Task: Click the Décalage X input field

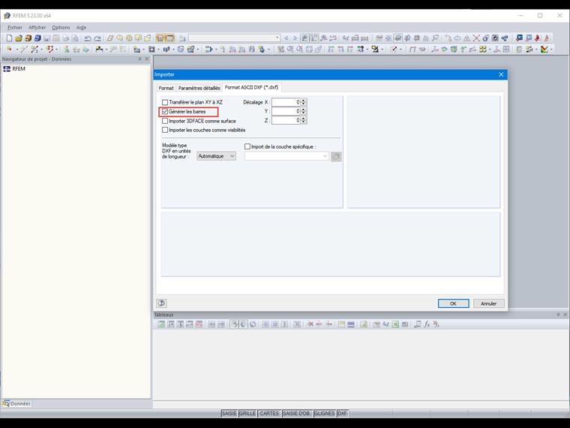Action: click(x=286, y=102)
